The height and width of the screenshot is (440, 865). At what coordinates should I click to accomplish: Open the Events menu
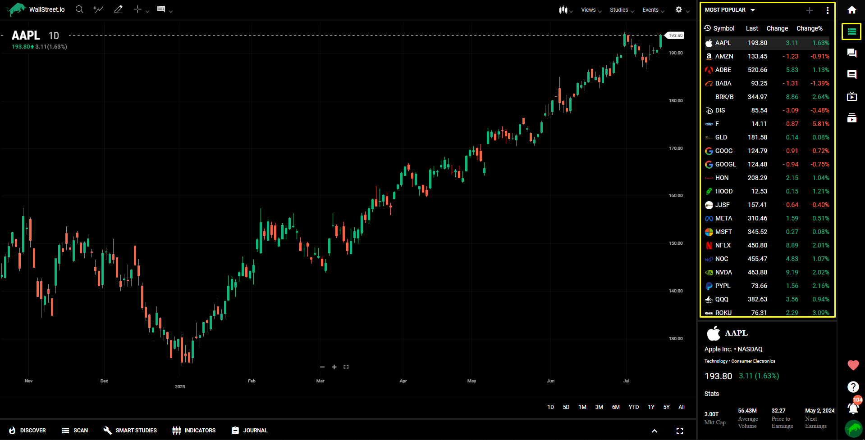tap(653, 10)
